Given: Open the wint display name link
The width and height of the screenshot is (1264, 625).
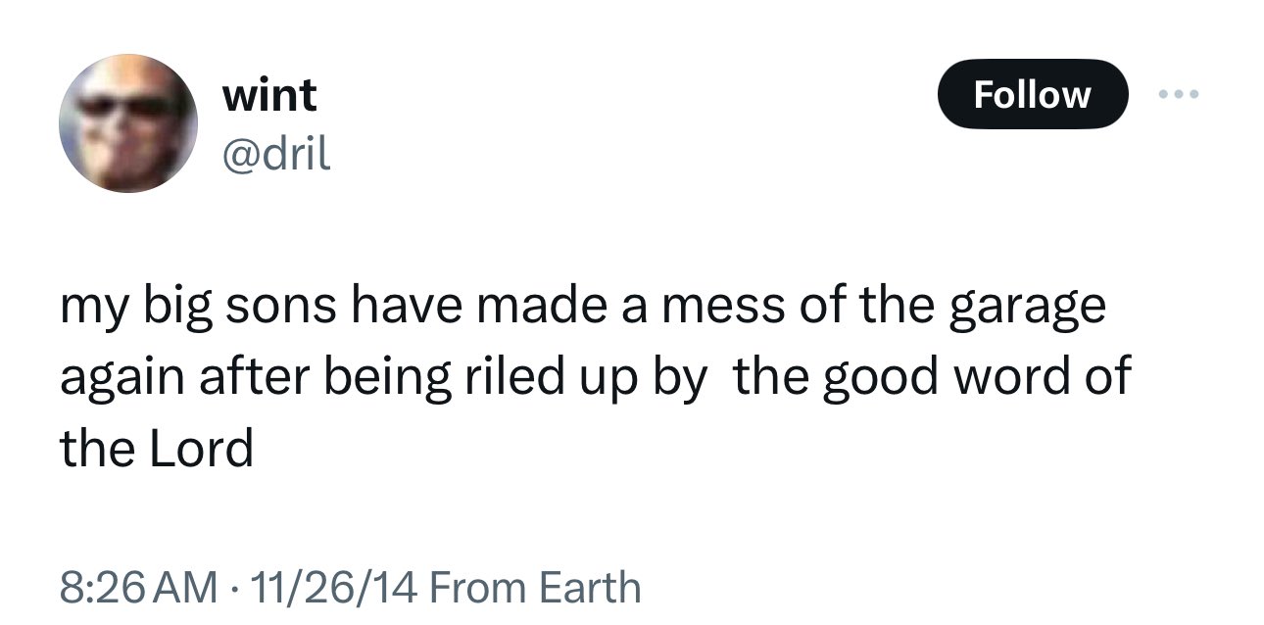Looking at the screenshot, I should coord(269,95).
